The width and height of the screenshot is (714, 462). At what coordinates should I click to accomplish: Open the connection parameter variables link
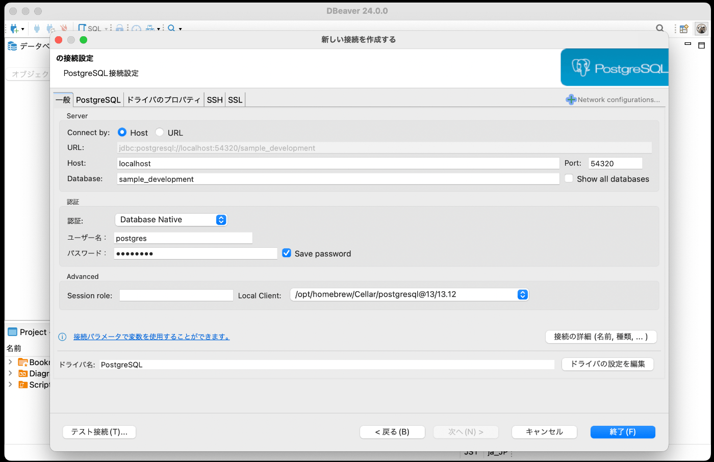click(151, 337)
